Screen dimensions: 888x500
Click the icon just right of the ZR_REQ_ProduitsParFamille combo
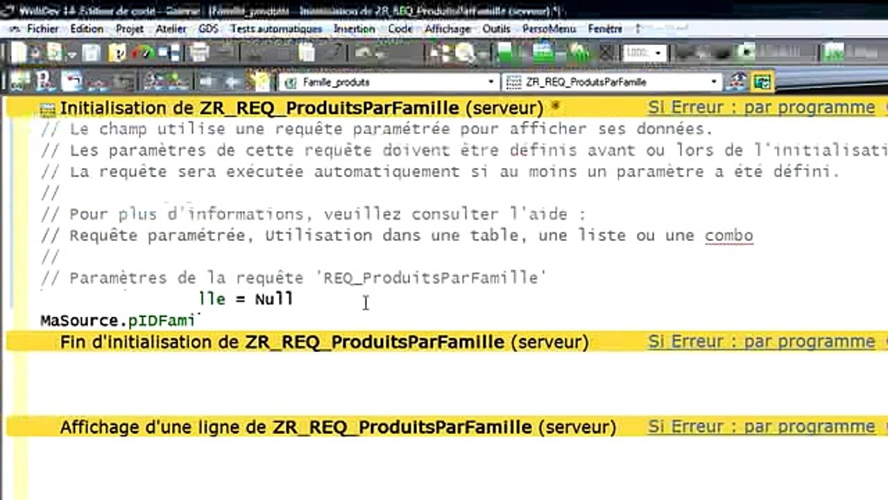[736, 81]
